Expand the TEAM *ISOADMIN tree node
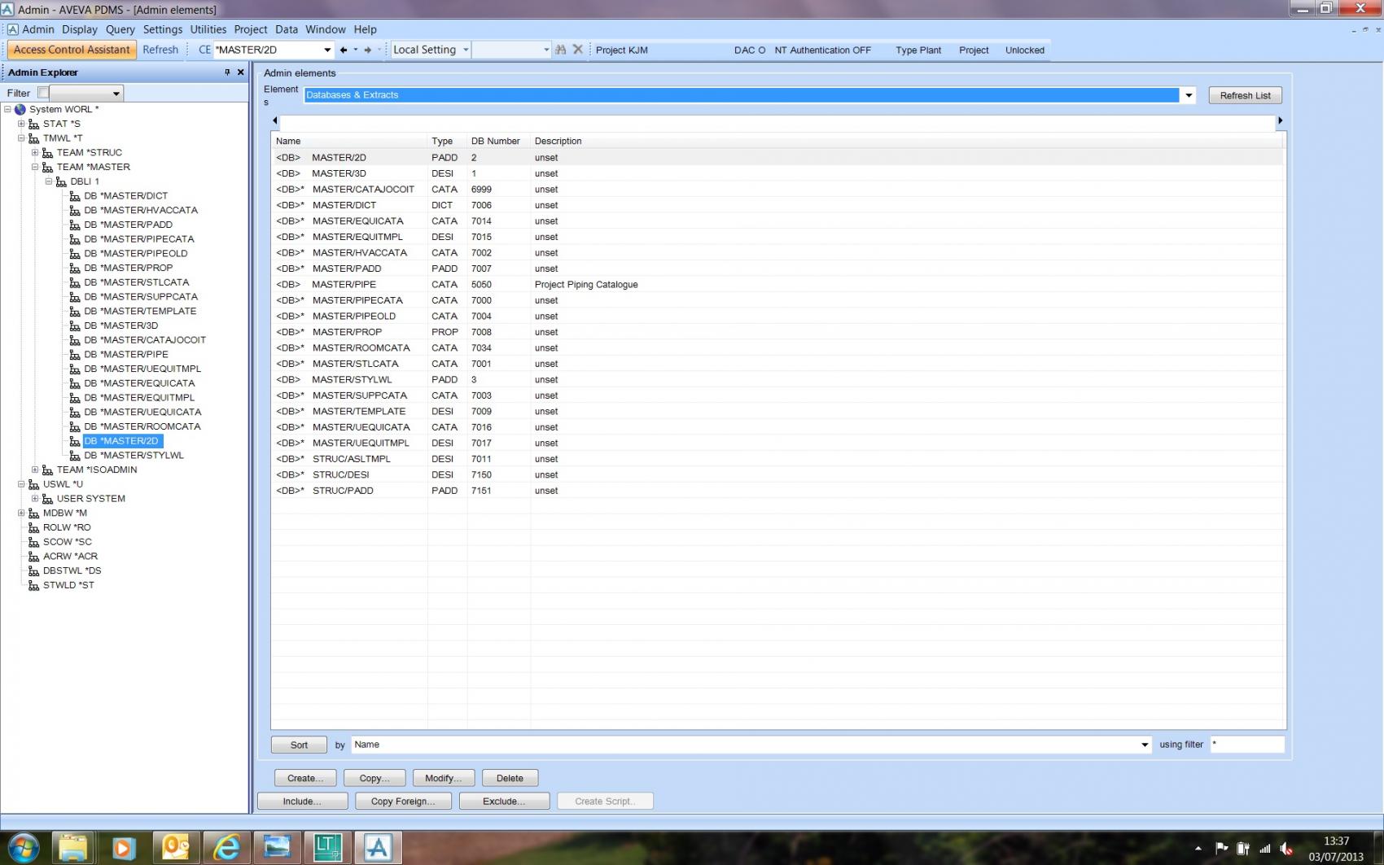The height and width of the screenshot is (865, 1384). 35,470
